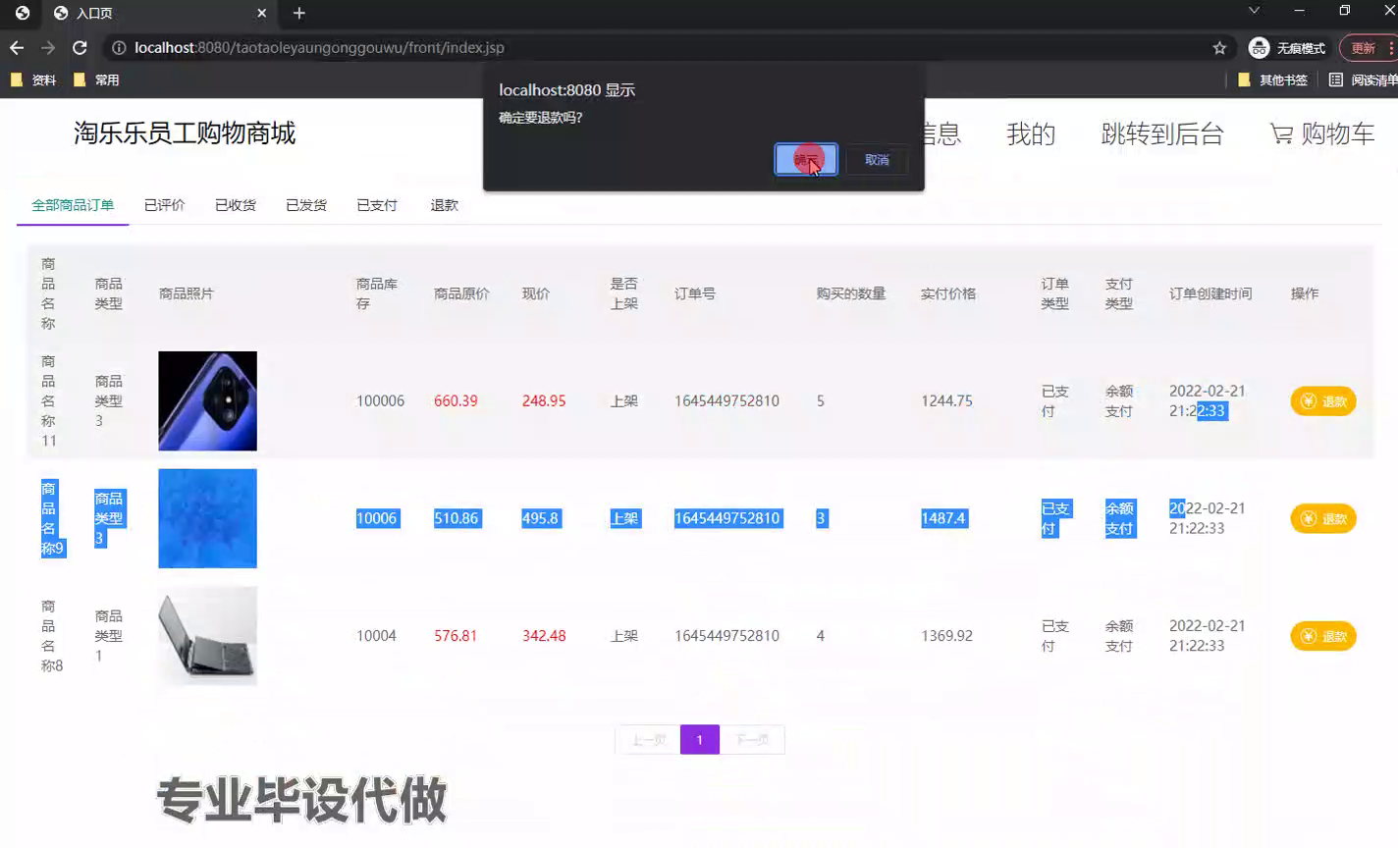Click the price 1369.92
The height and width of the screenshot is (848, 1398).
[946, 636]
